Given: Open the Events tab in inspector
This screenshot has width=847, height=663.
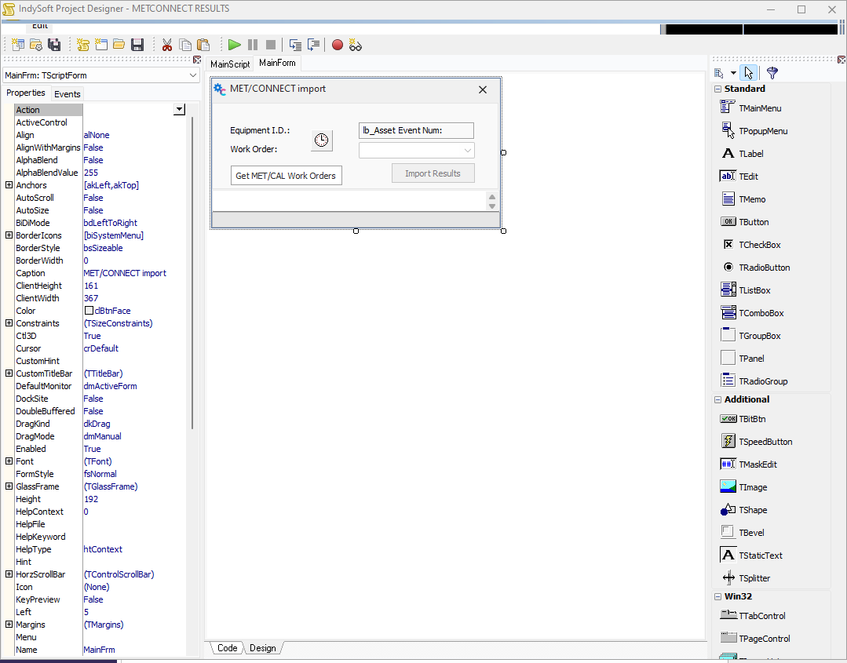Looking at the screenshot, I should [67, 94].
